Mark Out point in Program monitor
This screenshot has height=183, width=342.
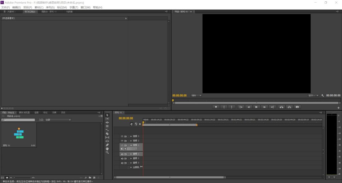click(232, 107)
